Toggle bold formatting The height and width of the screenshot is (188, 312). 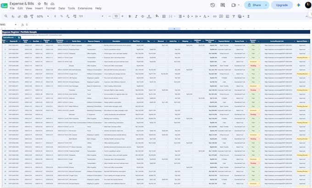click(129, 16)
